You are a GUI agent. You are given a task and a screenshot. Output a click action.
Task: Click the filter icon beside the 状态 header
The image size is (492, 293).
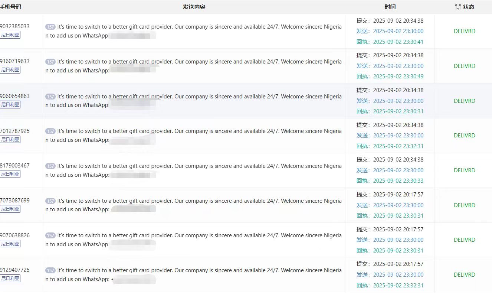[458, 7]
